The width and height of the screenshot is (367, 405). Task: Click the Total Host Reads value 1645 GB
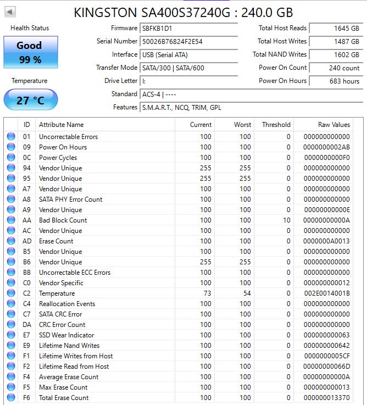[336, 28]
